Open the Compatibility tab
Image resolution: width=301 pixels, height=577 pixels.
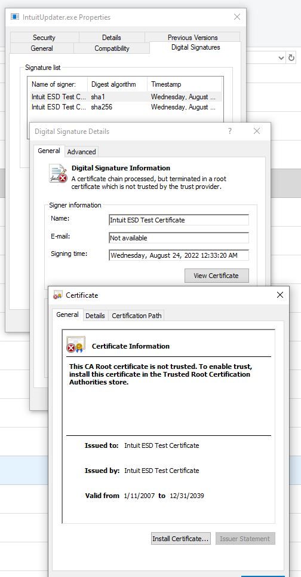pos(112,48)
